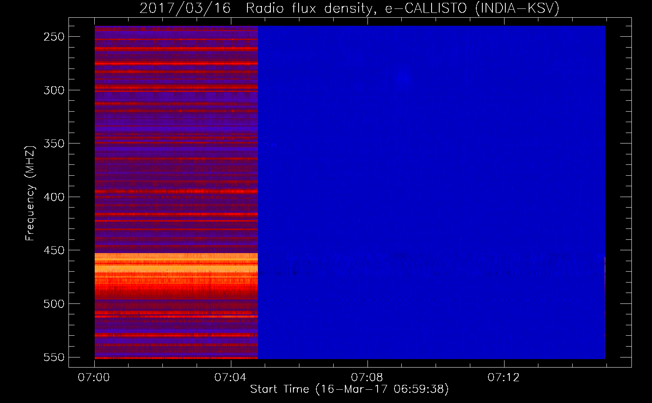This screenshot has width=652, height=403.
Task: Click the 07:12 time tick label
Action: [x=504, y=378]
